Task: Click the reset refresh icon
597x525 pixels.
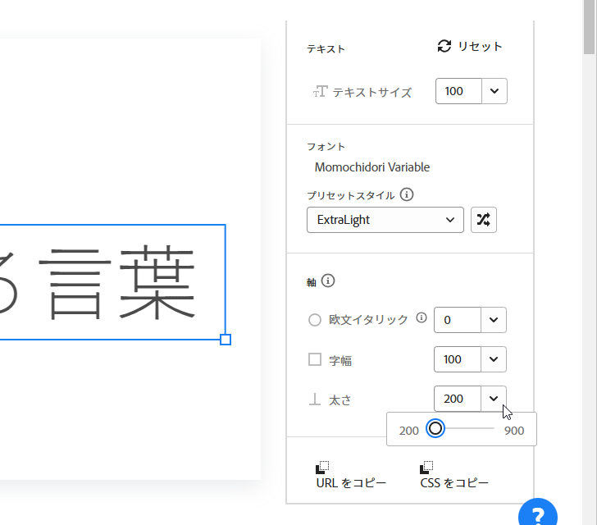Action: [444, 46]
